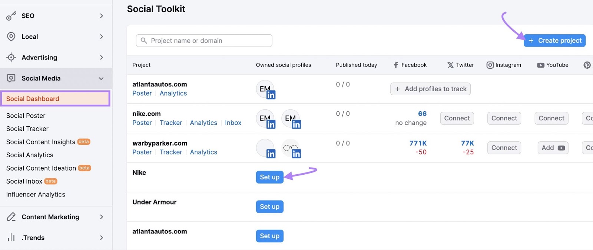593x250 pixels.
Task: Click Add YouTube button for warbyparker.com
Action: pos(553,148)
